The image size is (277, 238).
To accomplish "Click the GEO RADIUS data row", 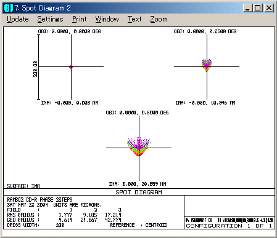I will 64,220.
